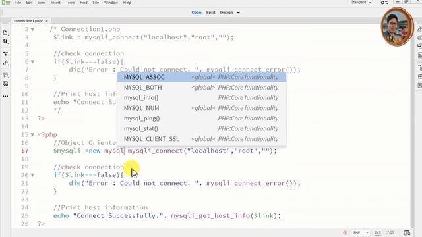The image size is (422, 237).
Task: Open the File menu
Action: coord(18,3)
